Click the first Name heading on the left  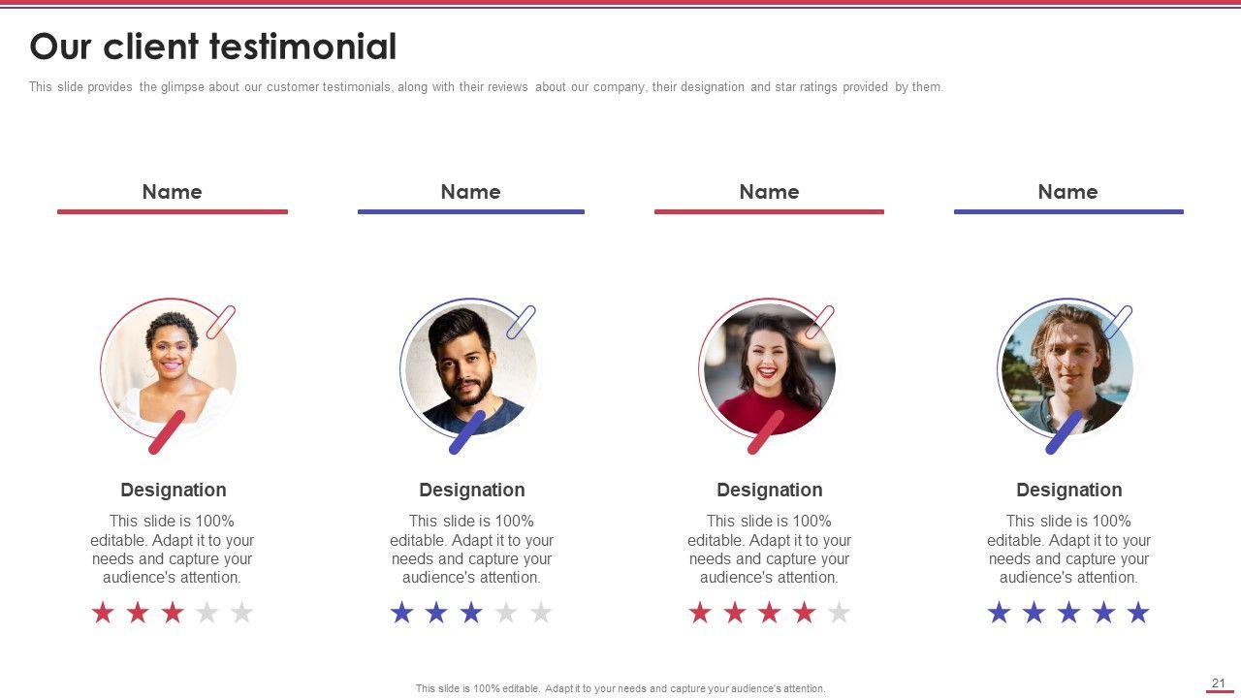tap(173, 192)
